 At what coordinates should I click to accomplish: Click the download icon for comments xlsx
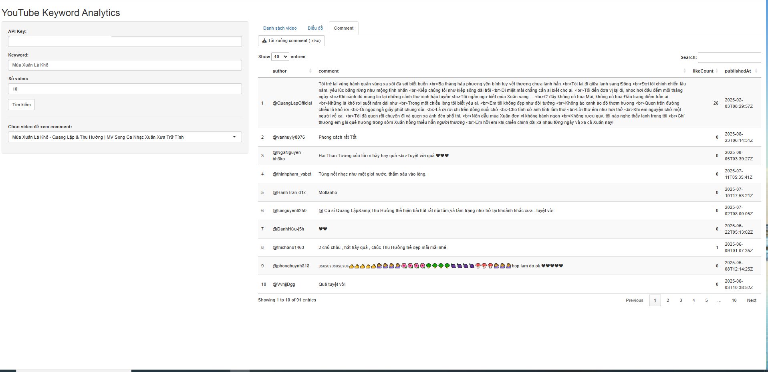(264, 41)
